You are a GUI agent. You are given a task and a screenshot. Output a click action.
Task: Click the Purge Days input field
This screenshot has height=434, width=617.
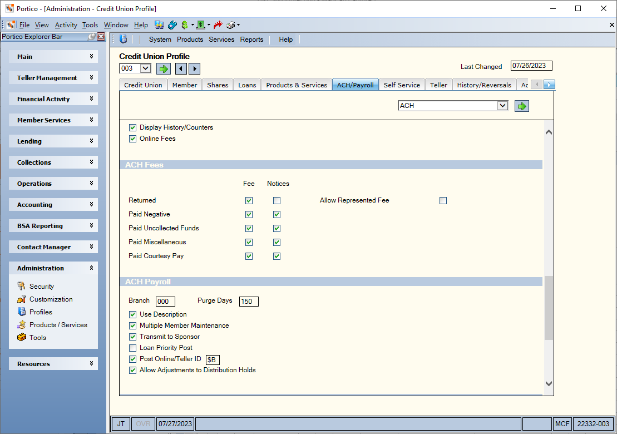pos(249,302)
